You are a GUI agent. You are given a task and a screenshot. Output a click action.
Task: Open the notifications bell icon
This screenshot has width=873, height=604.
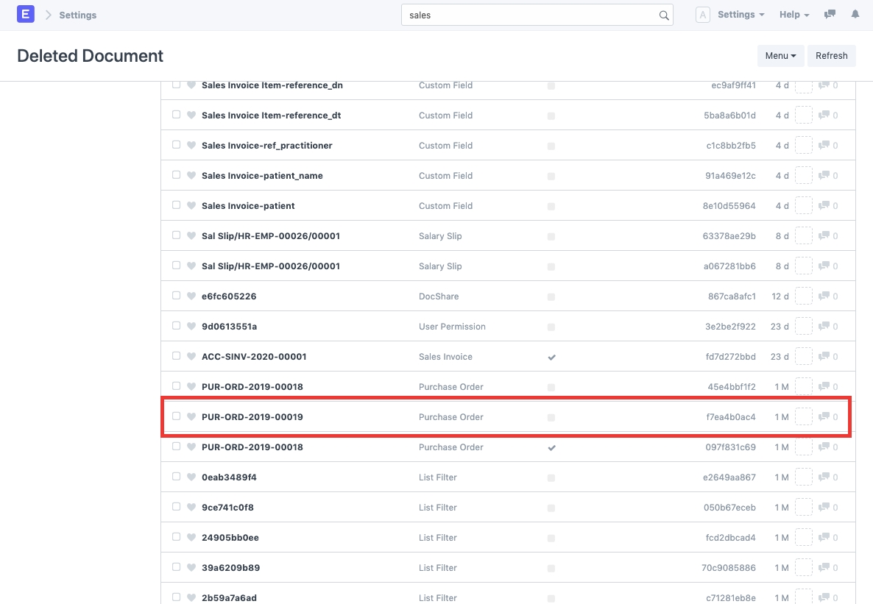pyautogui.click(x=855, y=15)
